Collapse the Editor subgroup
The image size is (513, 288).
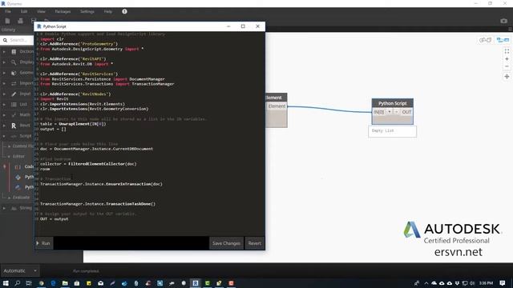tap(9, 157)
